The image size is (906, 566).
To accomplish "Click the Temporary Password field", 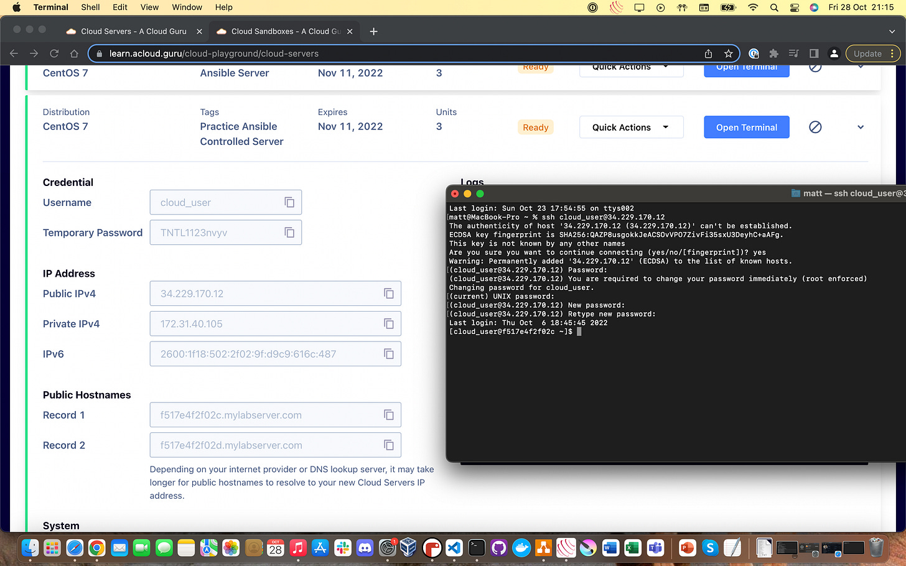I will coord(226,232).
